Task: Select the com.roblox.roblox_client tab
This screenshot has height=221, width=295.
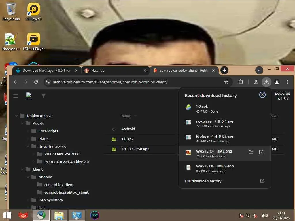Action: click(x=184, y=71)
